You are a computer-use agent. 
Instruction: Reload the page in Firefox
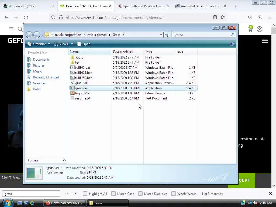click(26, 18)
